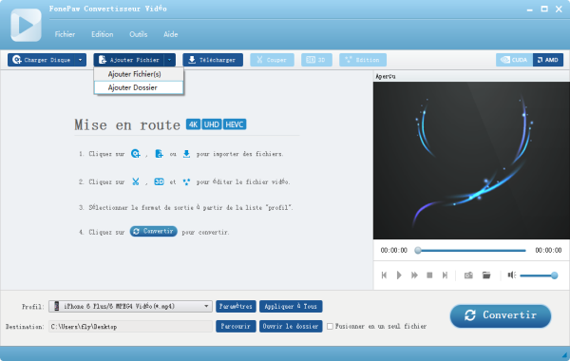Screen dimensions: 570x361
Task: Click the resize grip at window corner
Action: (564, 355)
